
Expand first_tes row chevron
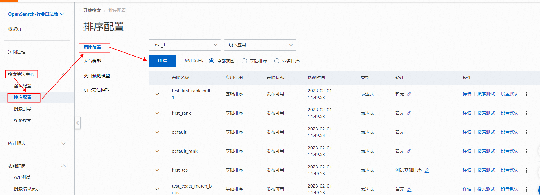[157, 170]
